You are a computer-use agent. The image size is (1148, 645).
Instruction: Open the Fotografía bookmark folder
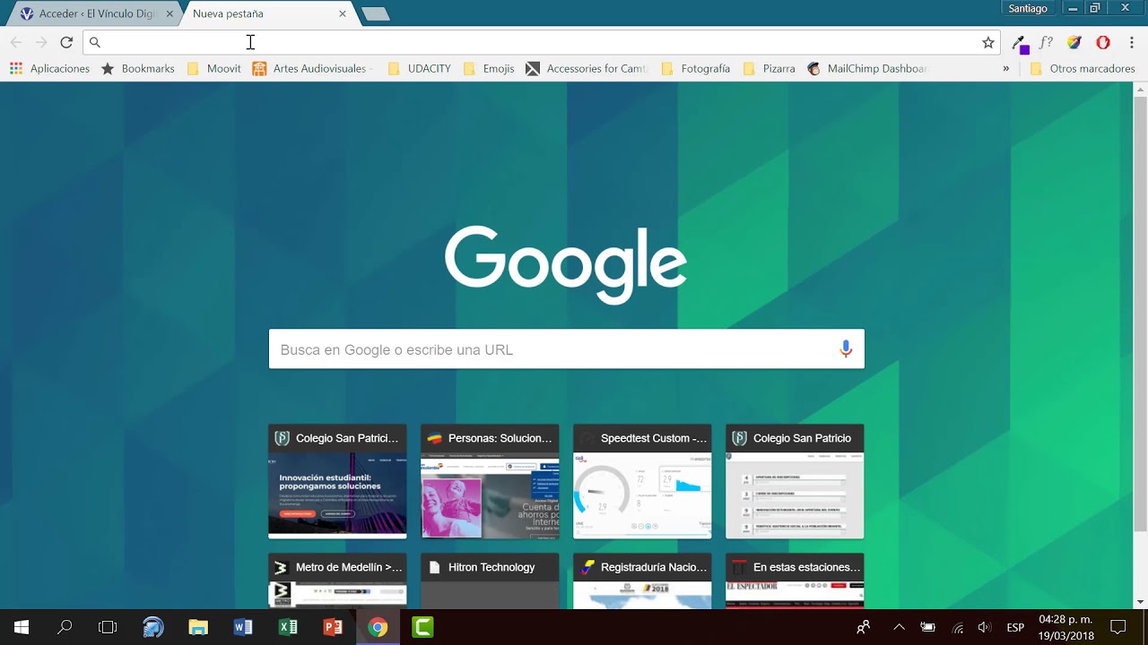695,68
